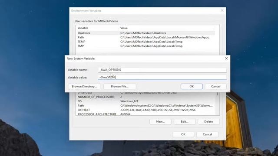Click OK in Environment Variables window

(183, 134)
